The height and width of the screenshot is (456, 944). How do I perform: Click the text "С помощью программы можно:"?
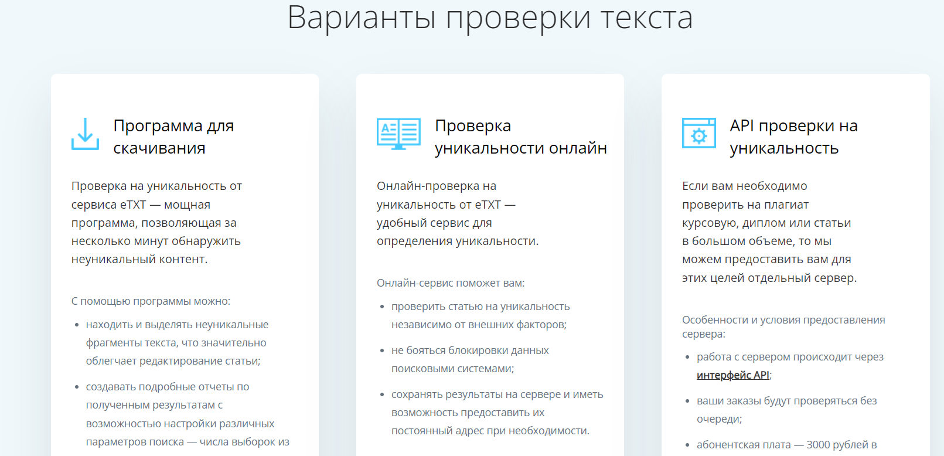(x=151, y=301)
